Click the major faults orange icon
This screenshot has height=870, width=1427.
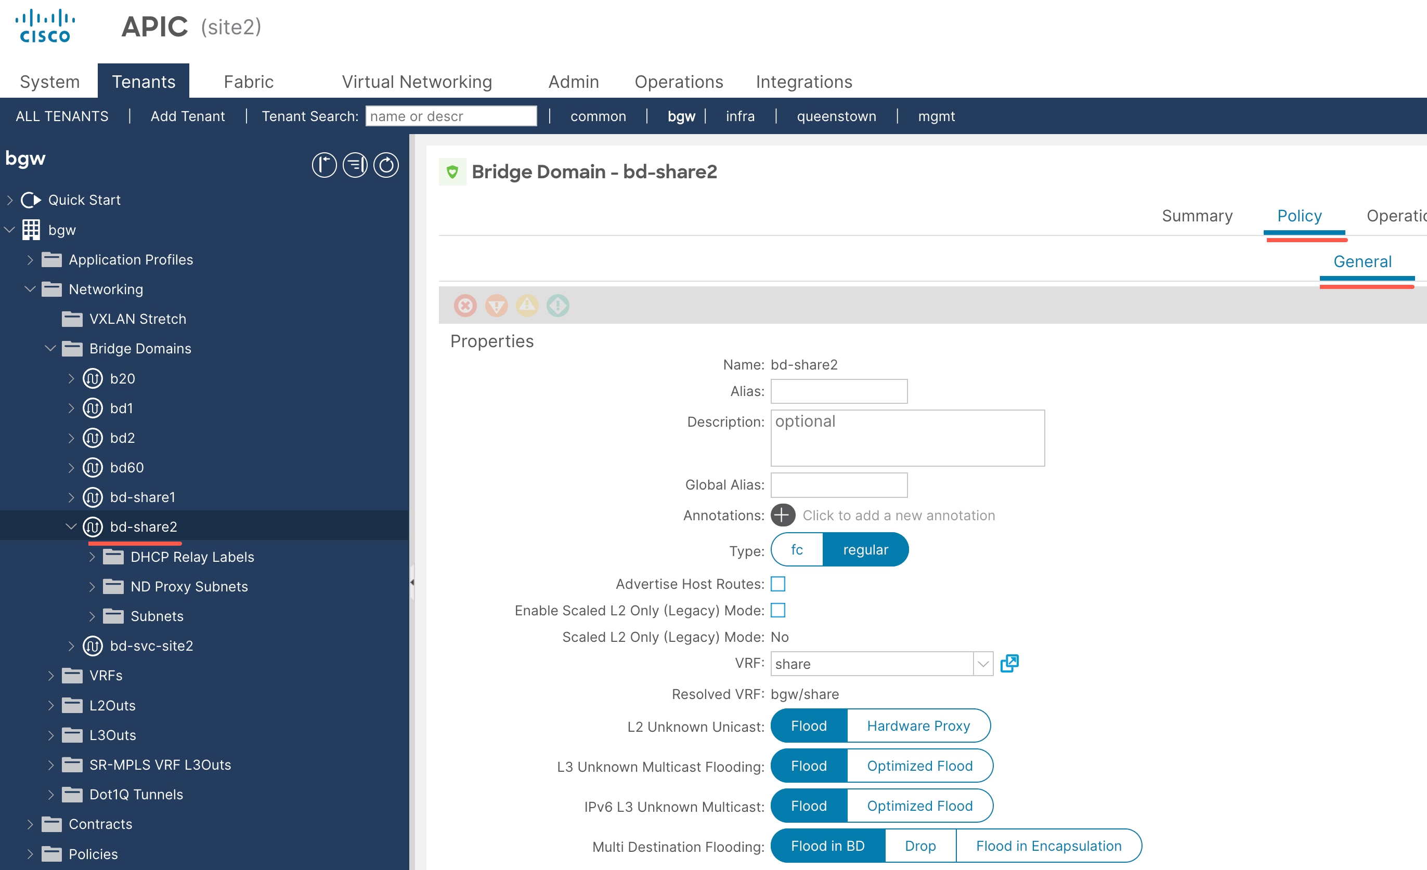496,305
